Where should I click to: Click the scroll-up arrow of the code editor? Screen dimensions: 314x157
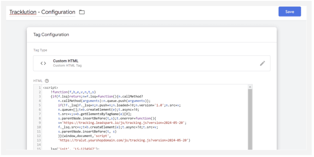coord(250,87)
